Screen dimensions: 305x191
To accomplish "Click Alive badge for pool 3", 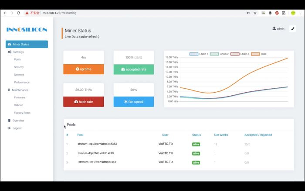I will click(x=196, y=163).
